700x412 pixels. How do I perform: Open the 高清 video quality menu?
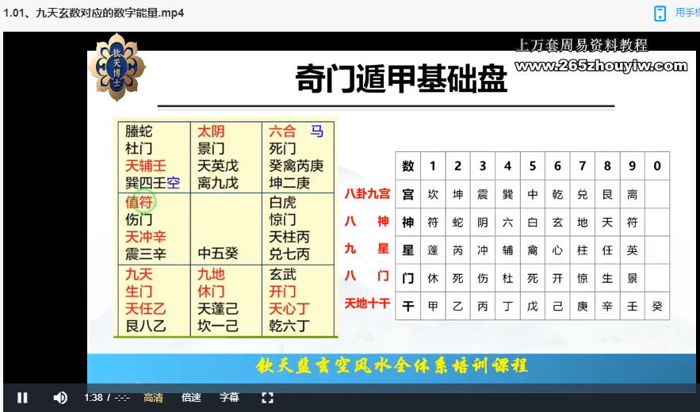(x=153, y=398)
